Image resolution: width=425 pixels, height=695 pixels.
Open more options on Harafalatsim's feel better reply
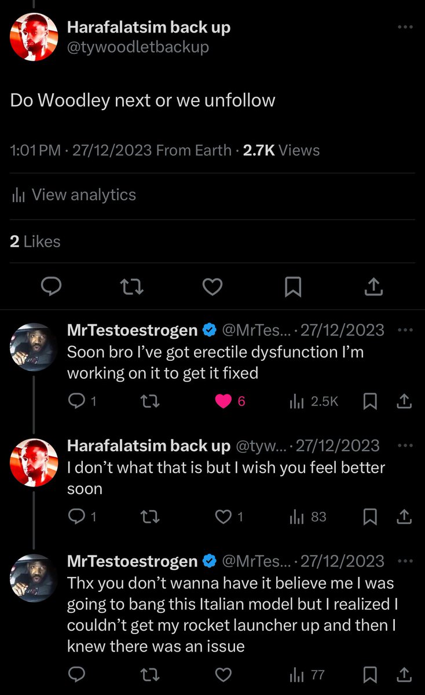406,445
